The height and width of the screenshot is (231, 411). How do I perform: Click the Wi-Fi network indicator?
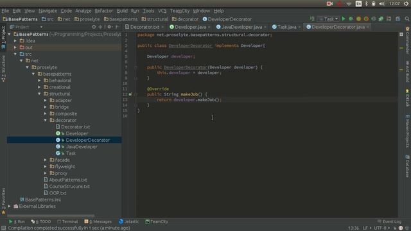coord(349,4)
